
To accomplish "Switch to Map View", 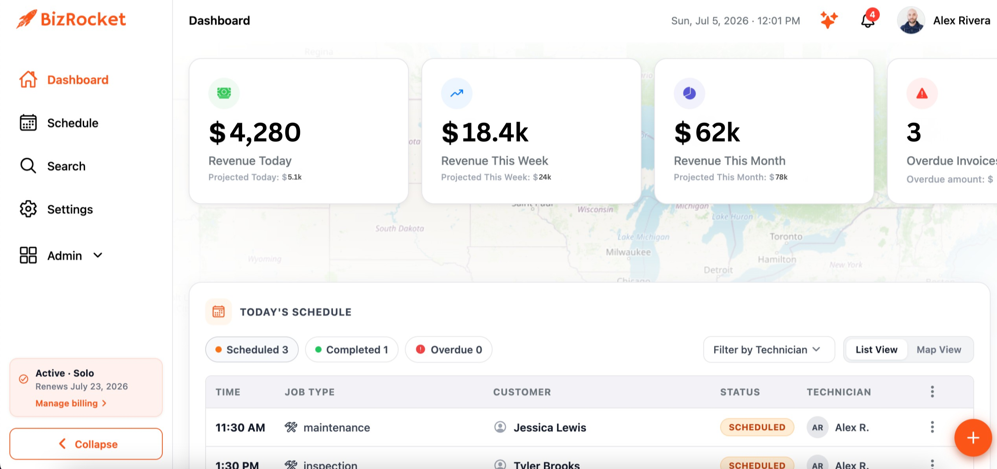I will tap(939, 350).
